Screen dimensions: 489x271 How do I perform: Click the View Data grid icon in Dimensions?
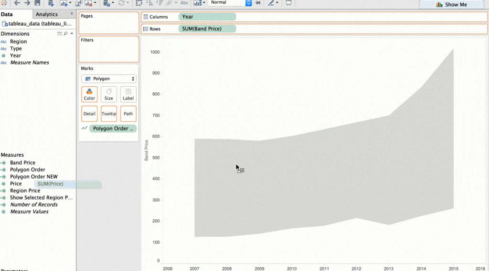pos(59,34)
